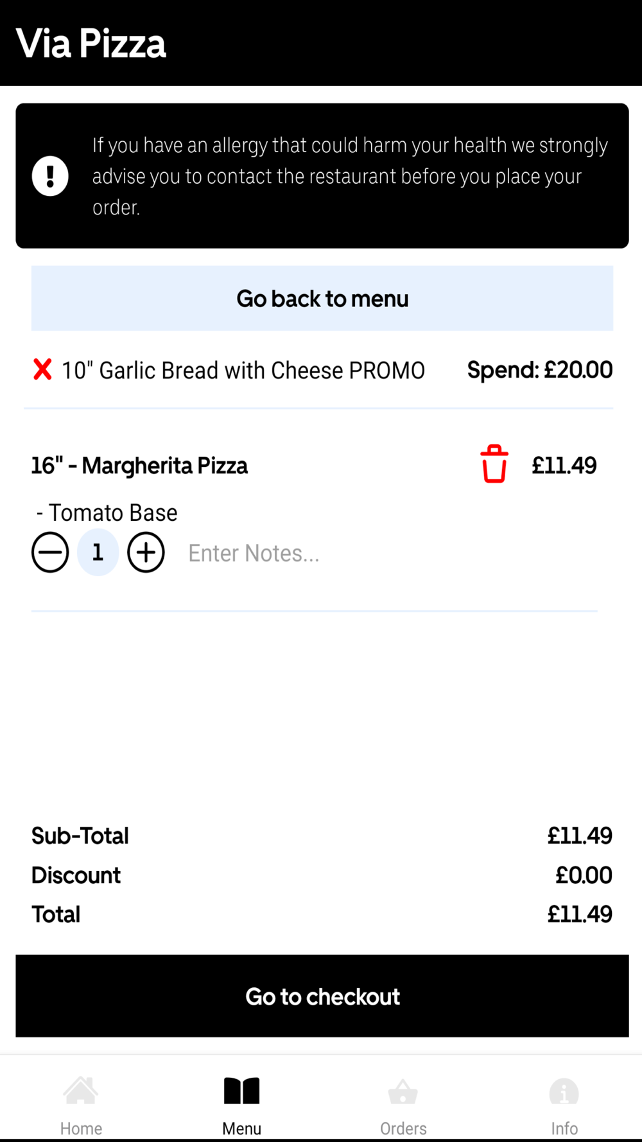Proceed with Go to checkout button
This screenshot has width=642, height=1142.
coord(322,996)
